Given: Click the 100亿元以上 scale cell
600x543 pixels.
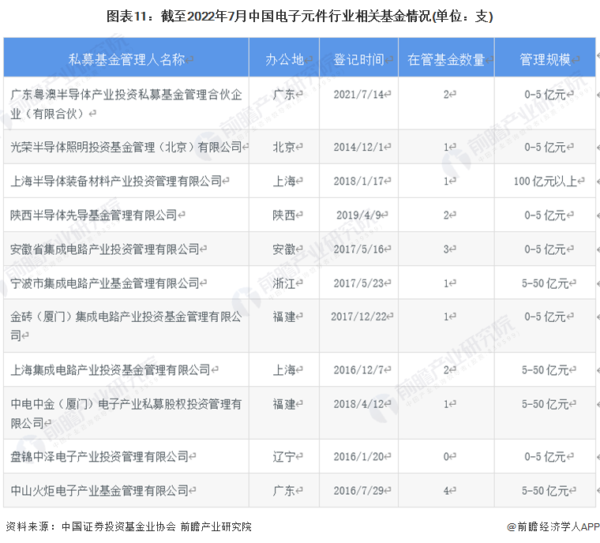Looking at the screenshot, I should [x=545, y=181].
